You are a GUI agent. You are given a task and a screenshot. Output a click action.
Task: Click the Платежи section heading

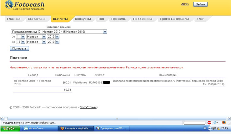(18, 58)
